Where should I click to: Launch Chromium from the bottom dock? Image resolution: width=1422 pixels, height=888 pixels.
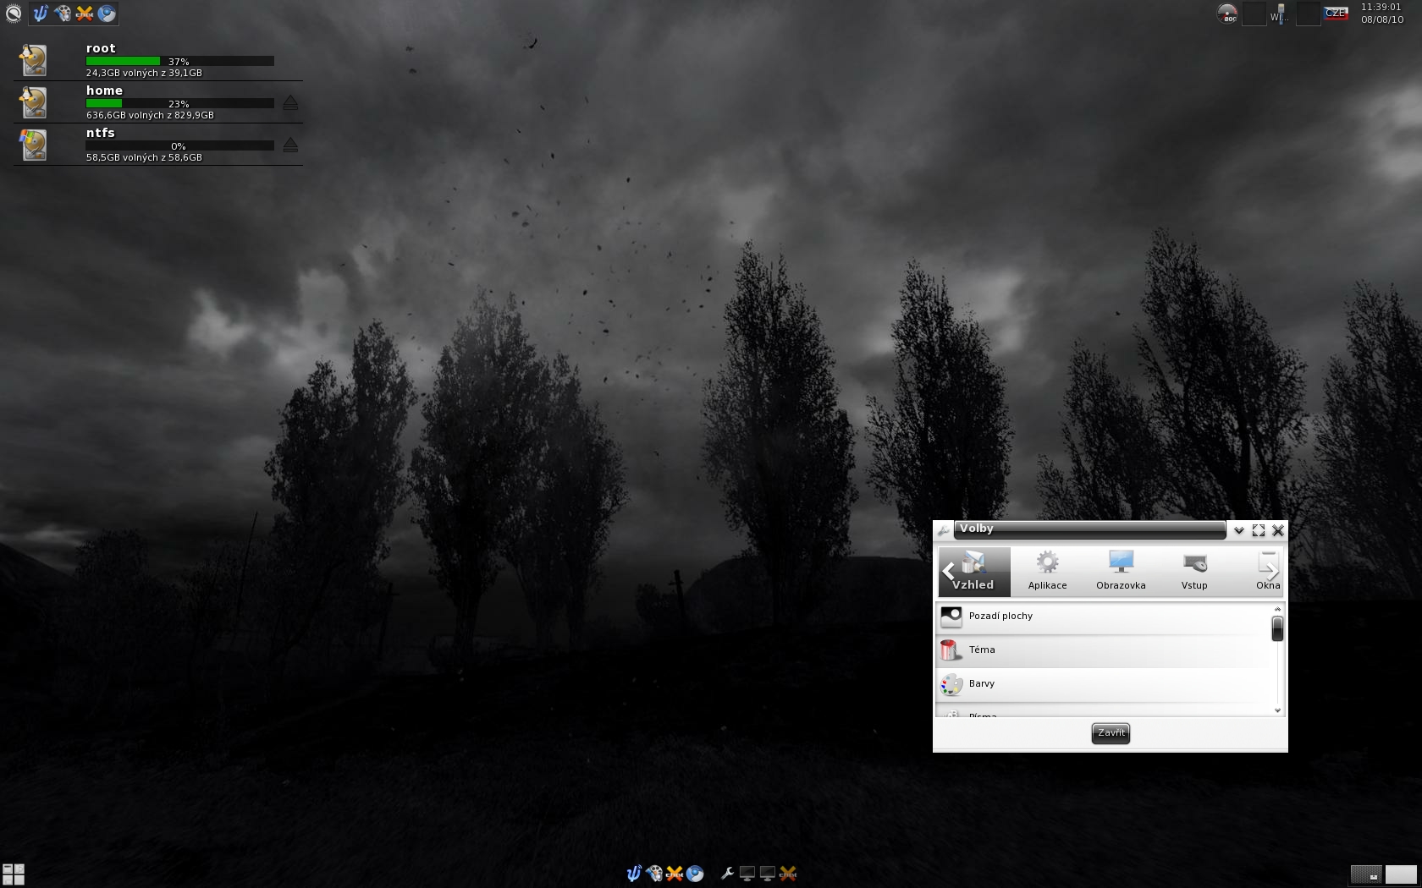tap(695, 874)
